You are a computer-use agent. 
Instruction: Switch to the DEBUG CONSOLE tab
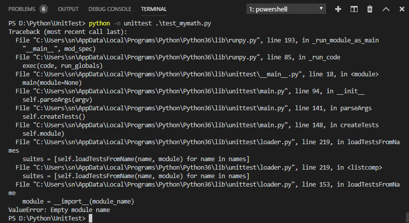click(x=110, y=9)
